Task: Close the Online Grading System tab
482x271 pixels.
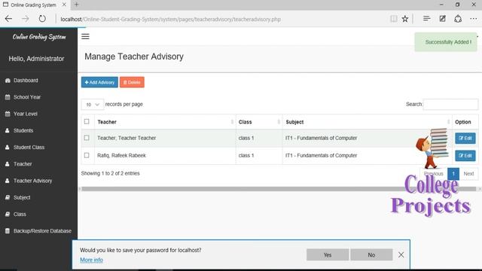Action: tap(64, 5)
